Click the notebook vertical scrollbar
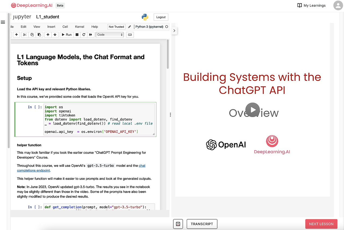 [x=168, y=54]
